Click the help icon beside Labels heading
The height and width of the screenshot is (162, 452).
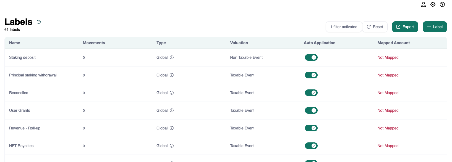click(x=39, y=22)
